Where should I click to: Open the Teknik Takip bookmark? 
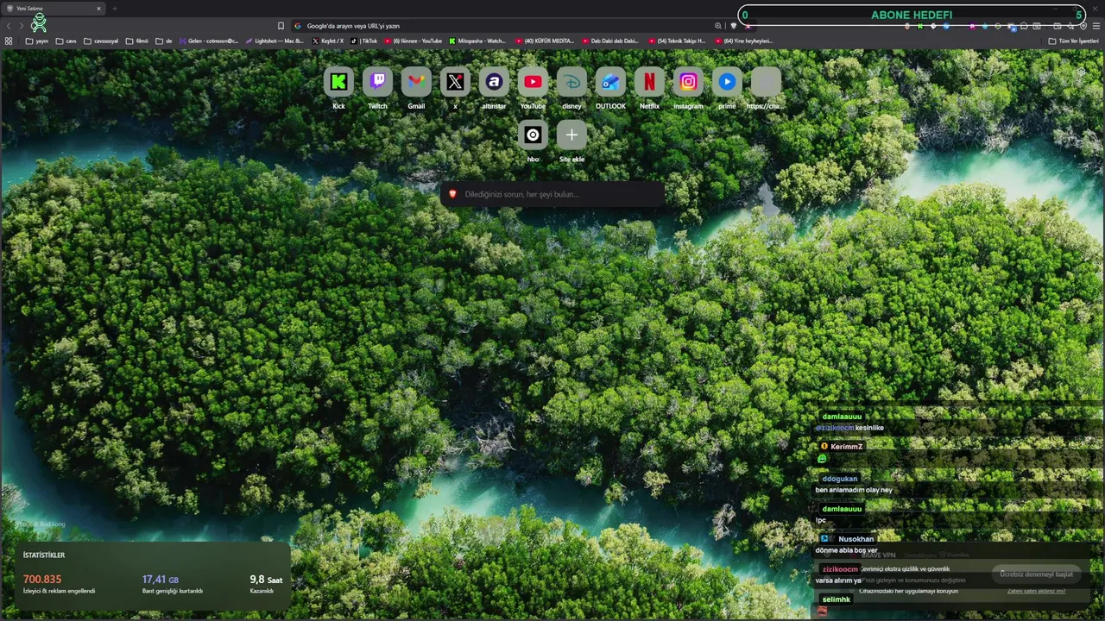[677, 41]
